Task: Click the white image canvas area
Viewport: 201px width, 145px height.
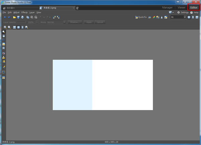Action: click(122, 85)
